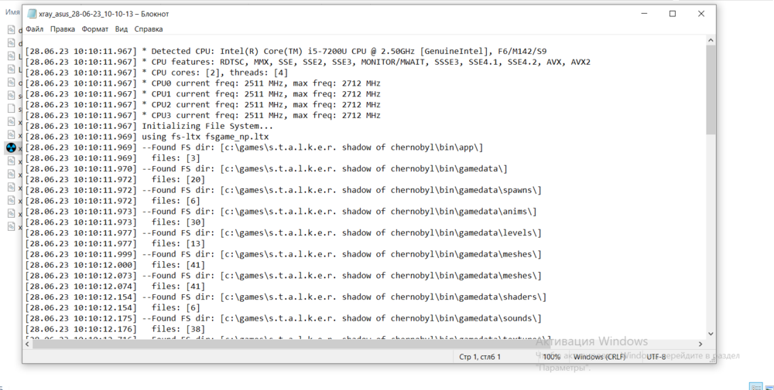Viewport: 774px width, 390px height.
Task: Click the 'using fs-ltx fsgame_np.ltx' line
Action: tap(147, 137)
